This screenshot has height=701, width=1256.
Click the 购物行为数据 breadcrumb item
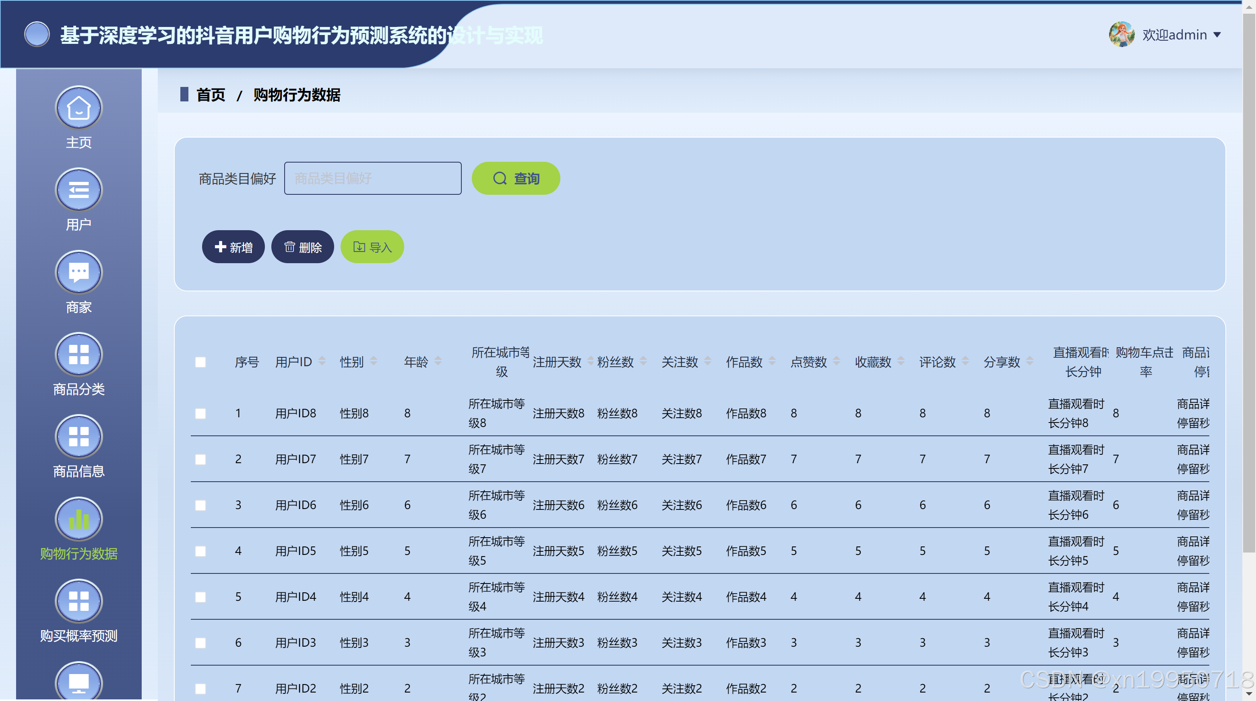pyautogui.click(x=297, y=95)
